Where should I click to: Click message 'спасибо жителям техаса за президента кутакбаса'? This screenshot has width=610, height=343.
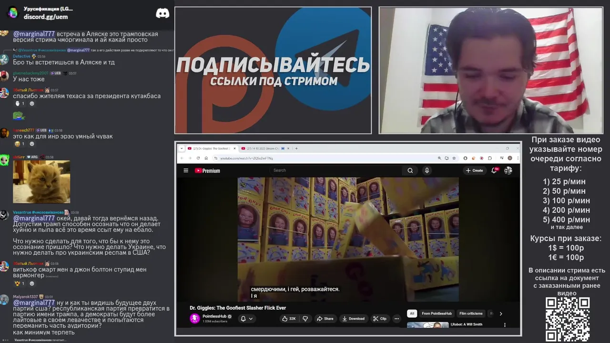pos(87,96)
